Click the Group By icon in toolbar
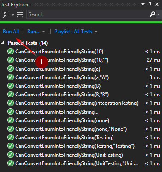162x172 pixels. [6, 14]
